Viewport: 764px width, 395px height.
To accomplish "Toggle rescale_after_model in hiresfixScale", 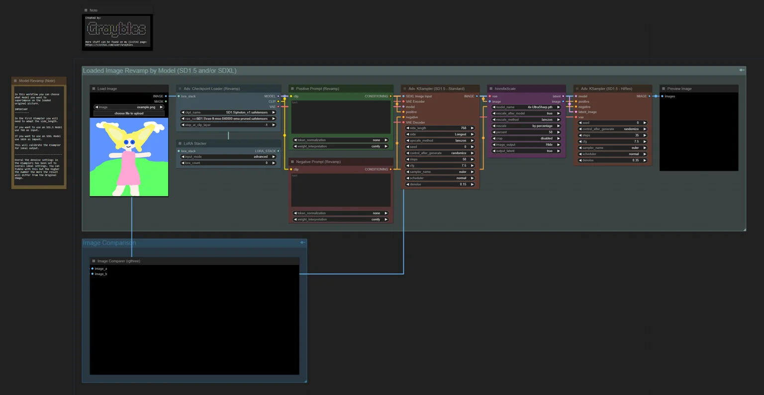I will pyautogui.click(x=526, y=113).
